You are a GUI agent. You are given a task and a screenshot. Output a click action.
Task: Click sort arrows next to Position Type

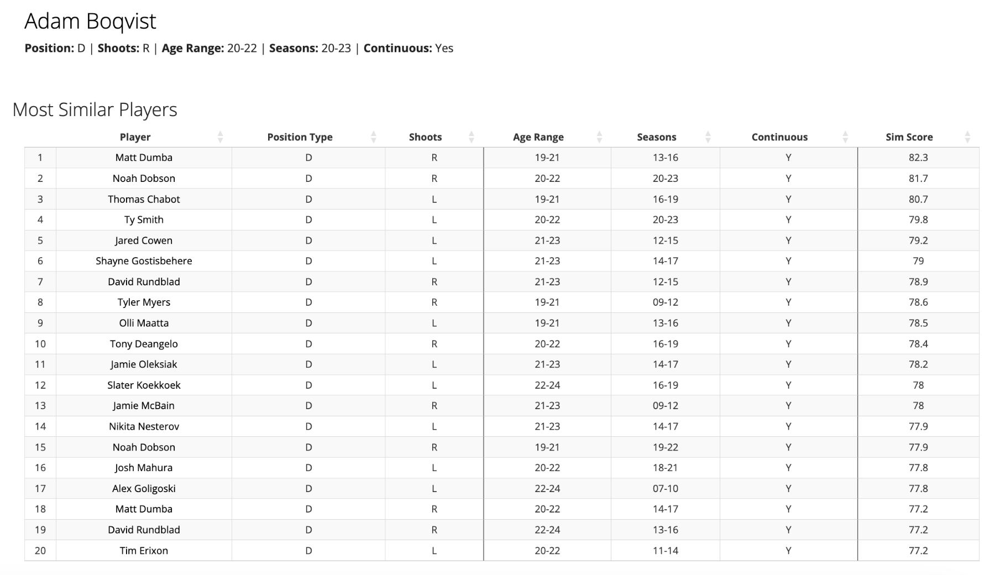click(374, 137)
